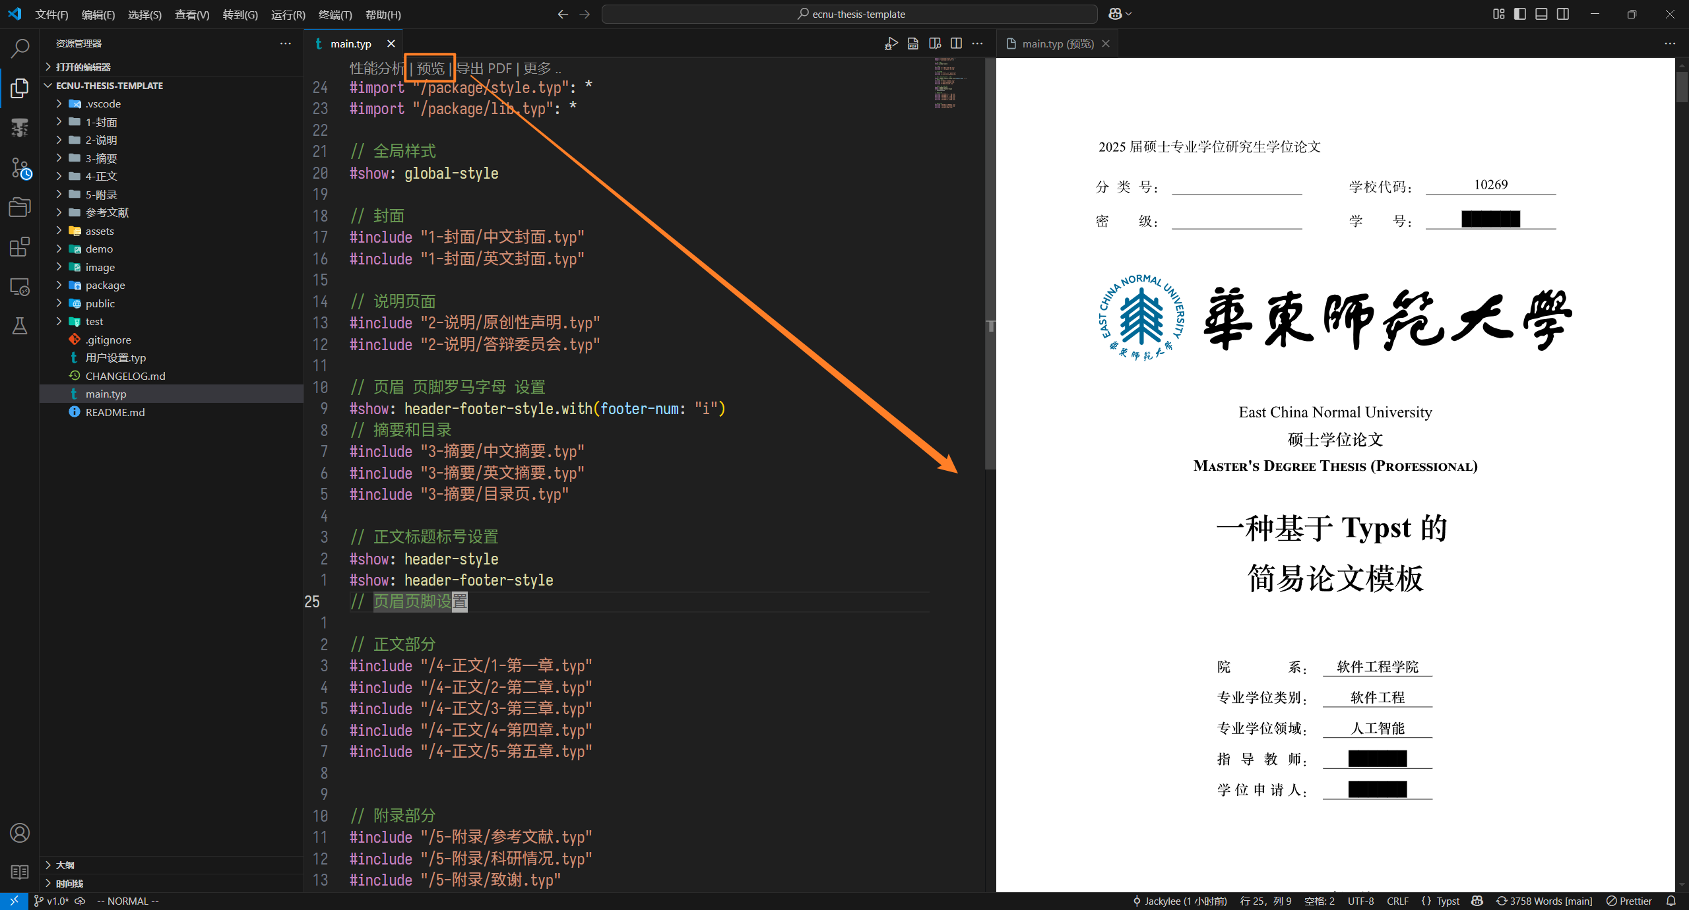Expand the 4-正文 folder
This screenshot has width=1689, height=910.
[101, 176]
